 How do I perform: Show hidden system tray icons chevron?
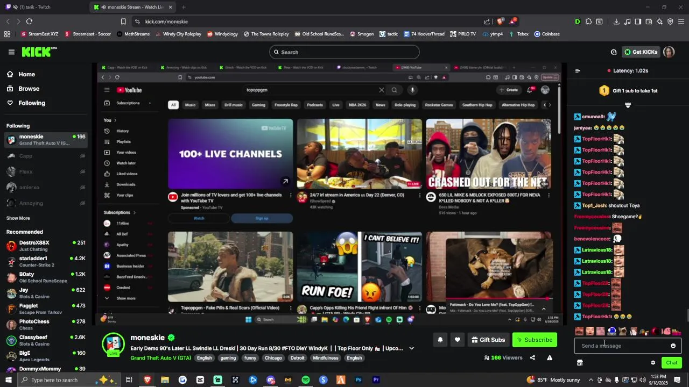590,380
